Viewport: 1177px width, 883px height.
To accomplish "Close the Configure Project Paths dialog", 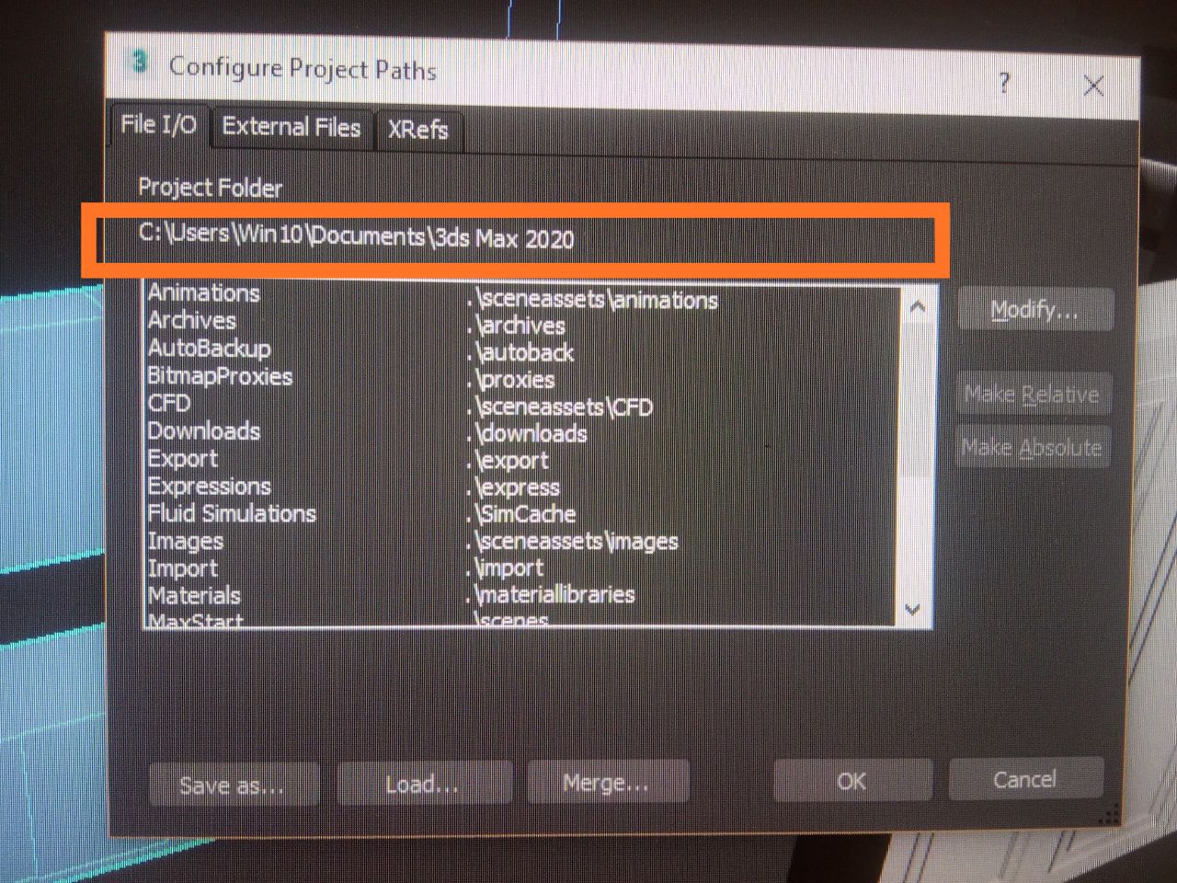I will coord(1093,86).
